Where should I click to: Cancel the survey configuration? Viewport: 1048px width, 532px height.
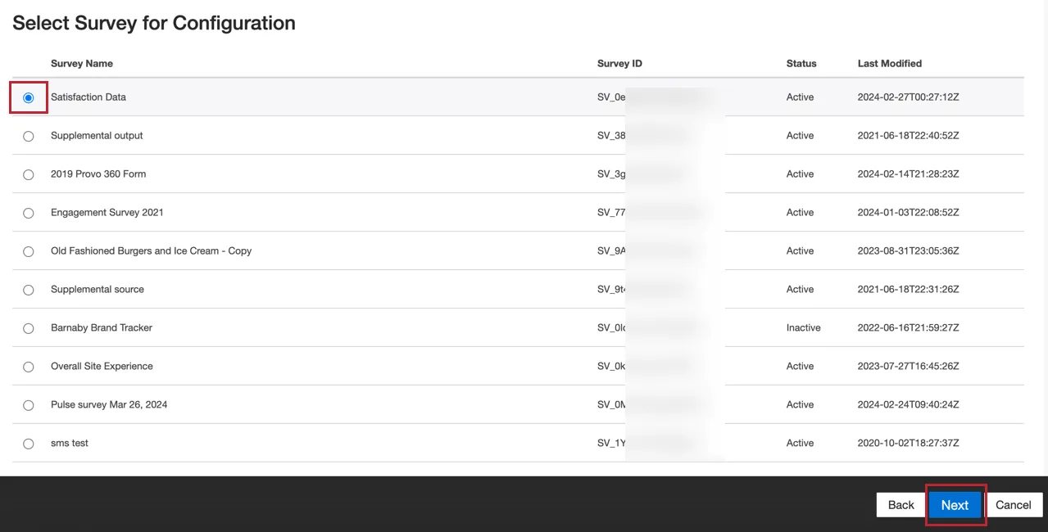point(1014,505)
